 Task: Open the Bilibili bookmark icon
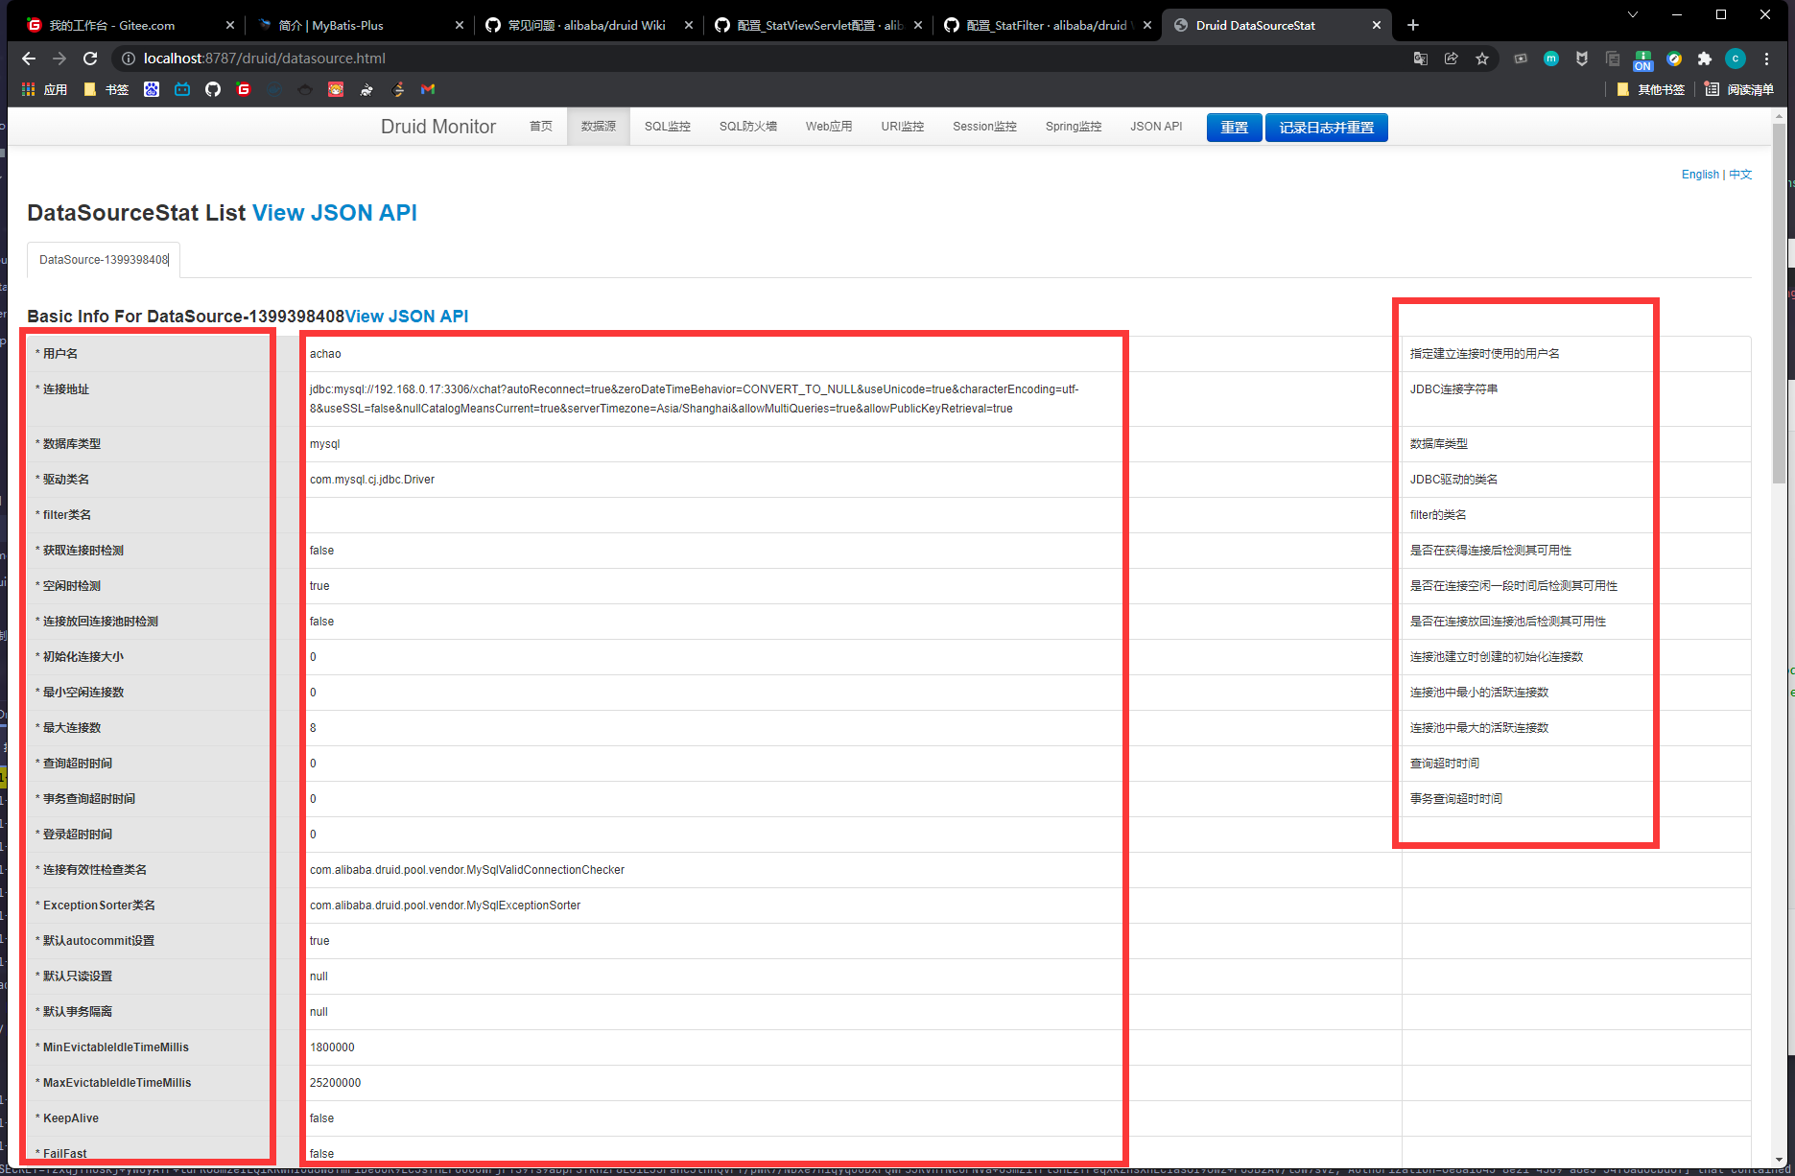pos(182,89)
